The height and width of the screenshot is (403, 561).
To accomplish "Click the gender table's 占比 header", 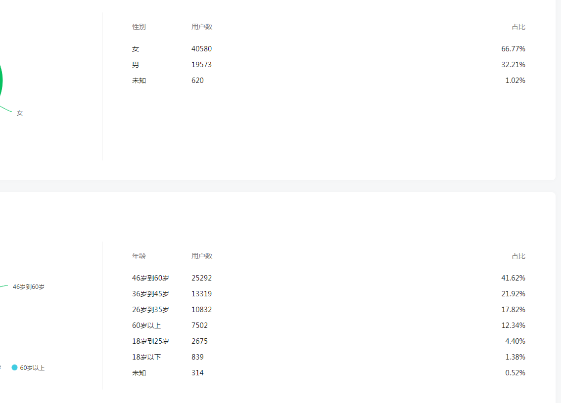I will pos(518,27).
